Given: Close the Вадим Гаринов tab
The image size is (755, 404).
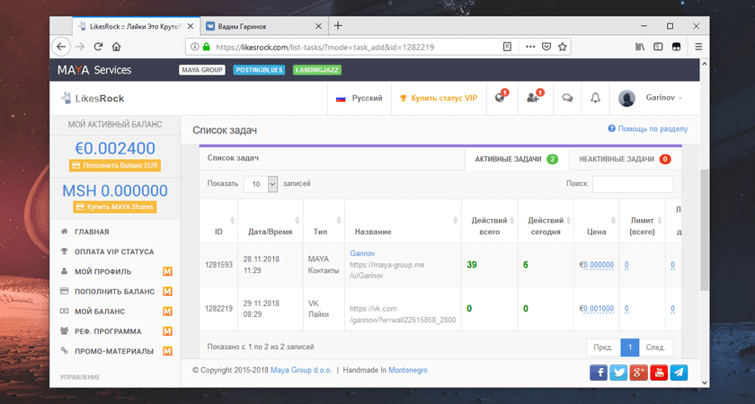Looking at the screenshot, I should pos(318,26).
